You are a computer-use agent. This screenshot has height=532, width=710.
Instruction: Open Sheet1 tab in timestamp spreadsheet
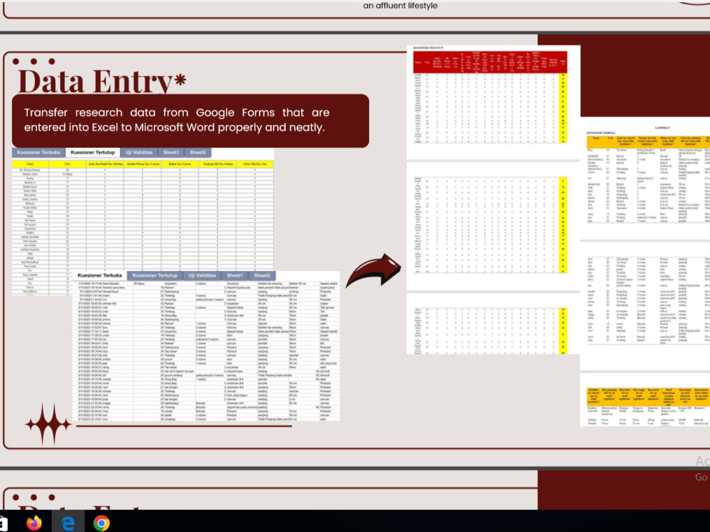click(x=235, y=275)
